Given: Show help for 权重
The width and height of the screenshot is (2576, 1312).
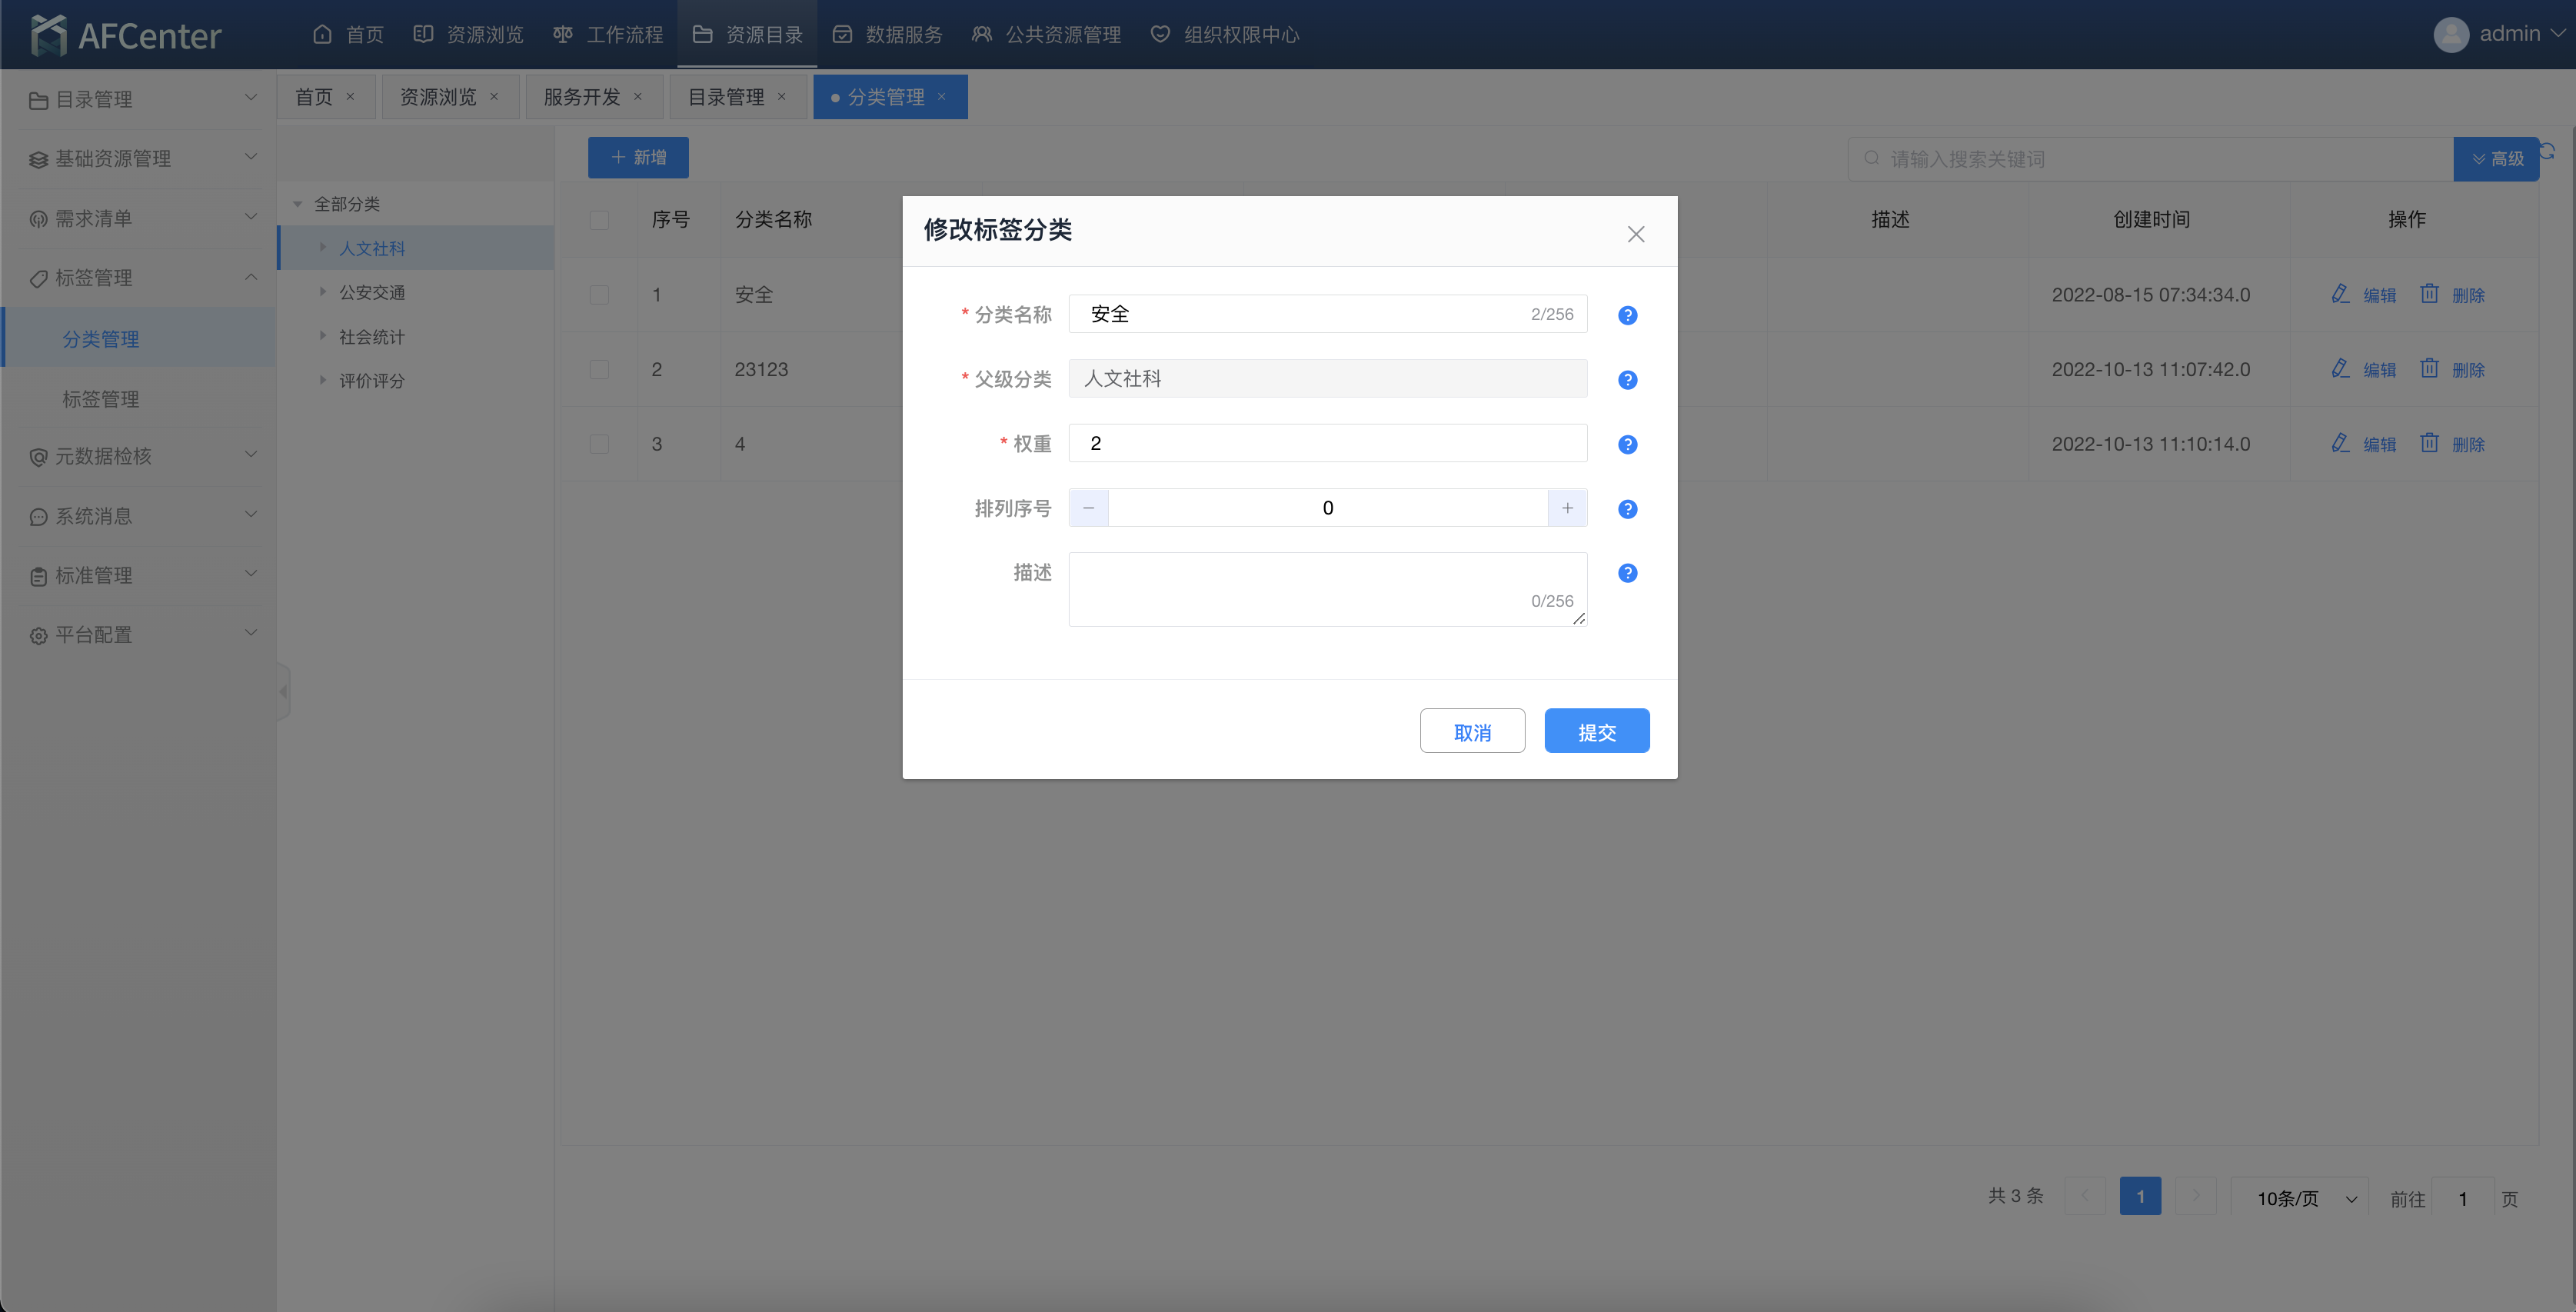Looking at the screenshot, I should 1627,444.
